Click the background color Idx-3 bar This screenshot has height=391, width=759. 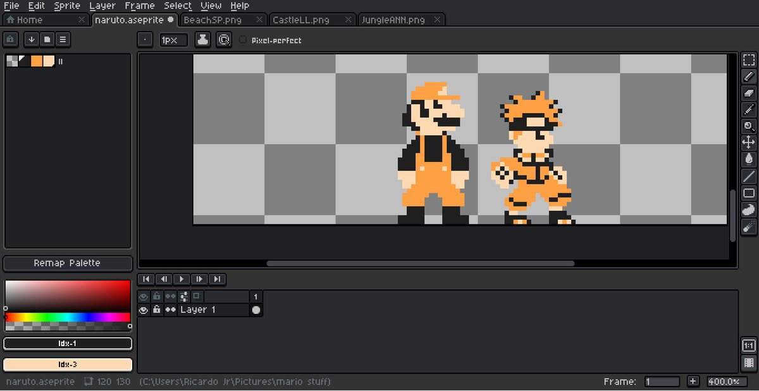pyautogui.click(x=68, y=365)
